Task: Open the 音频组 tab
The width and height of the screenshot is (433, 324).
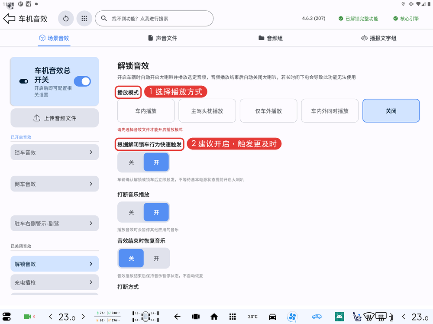Action: (x=271, y=38)
